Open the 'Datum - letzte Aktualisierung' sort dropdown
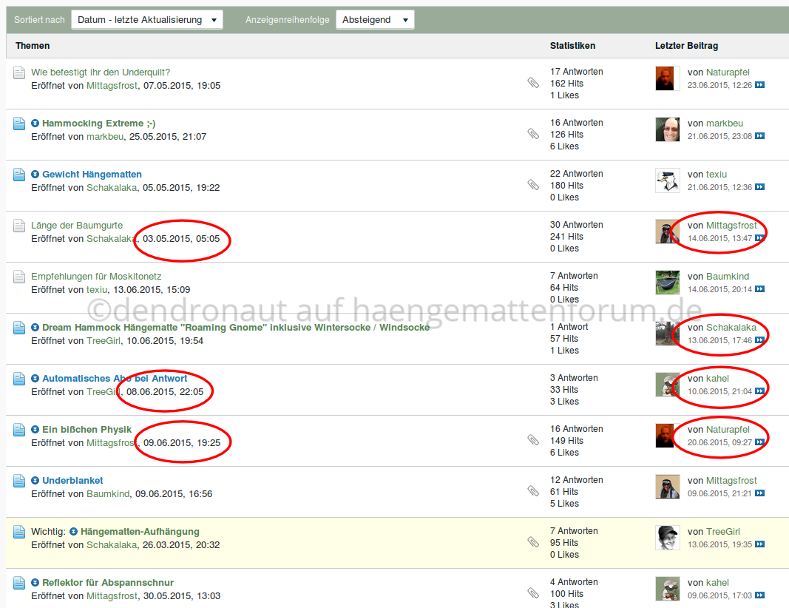Viewport: 789px width, 608px height. tap(146, 20)
